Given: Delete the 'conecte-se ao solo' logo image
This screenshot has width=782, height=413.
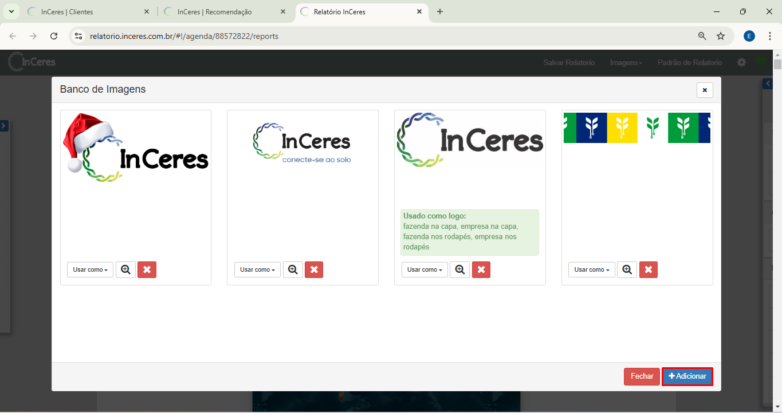Looking at the screenshot, I should [314, 269].
